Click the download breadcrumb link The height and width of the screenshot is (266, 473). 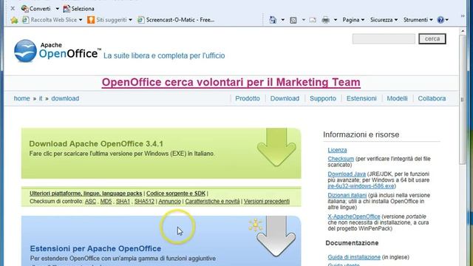point(65,98)
